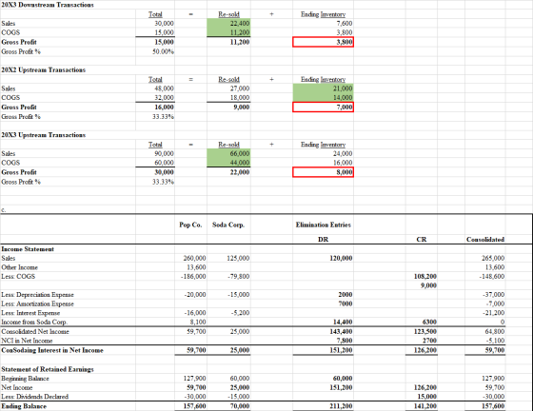The width and height of the screenshot is (533, 411).
Task: Select the red-boxed 3,800 Gross Profit cell
Action: coord(323,42)
